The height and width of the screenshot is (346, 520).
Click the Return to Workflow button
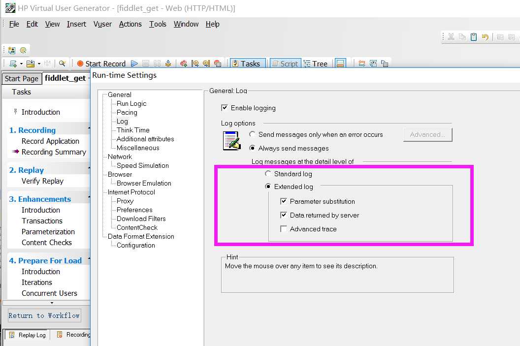pos(44,315)
